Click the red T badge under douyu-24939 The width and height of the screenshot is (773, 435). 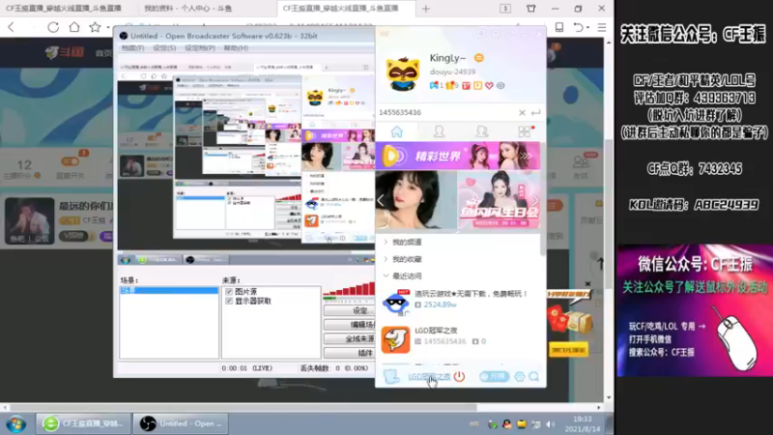click(467, 85)
